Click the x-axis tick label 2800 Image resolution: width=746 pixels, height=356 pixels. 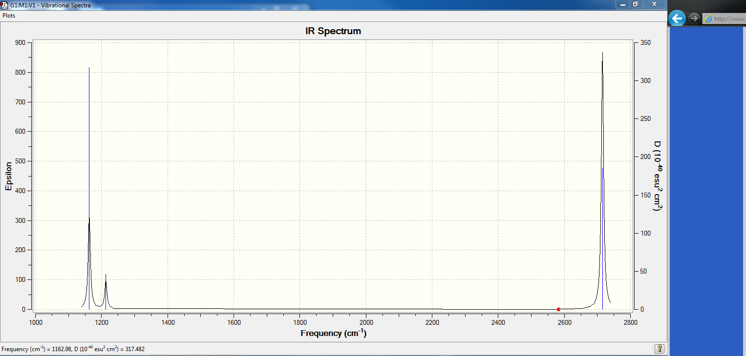[x=631, y=322]
